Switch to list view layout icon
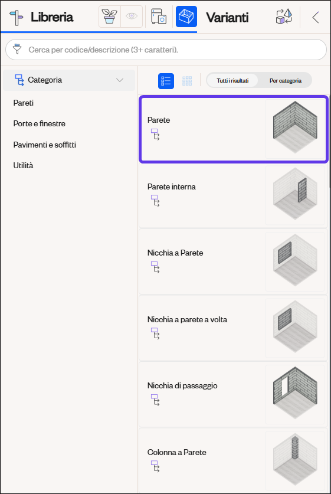 tap(166, 81)
